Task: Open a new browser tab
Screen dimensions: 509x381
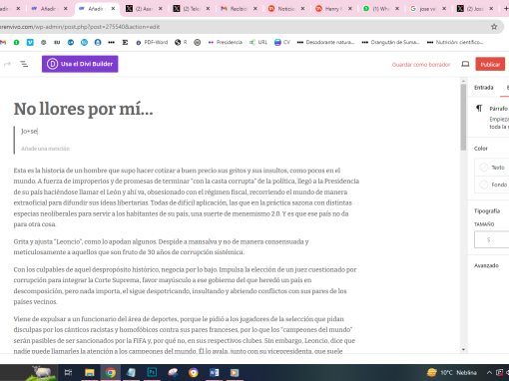Action: pos(505,8)
